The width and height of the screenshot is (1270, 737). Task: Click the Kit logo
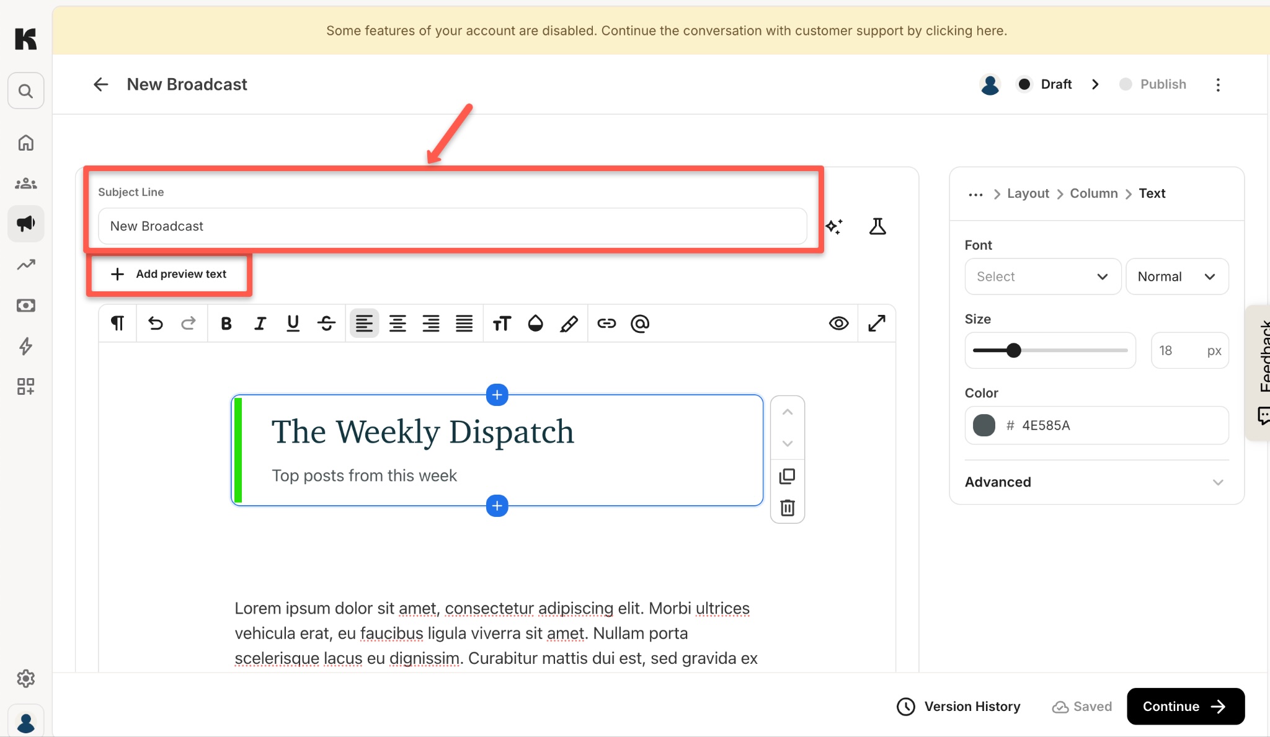(x=25, y=38)
